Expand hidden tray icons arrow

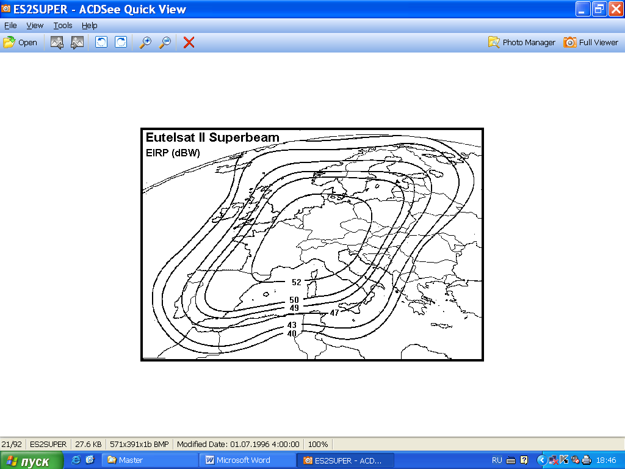click(541, 460)
